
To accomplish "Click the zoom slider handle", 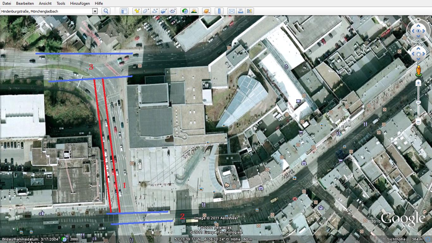I will [x=418, y=102].
